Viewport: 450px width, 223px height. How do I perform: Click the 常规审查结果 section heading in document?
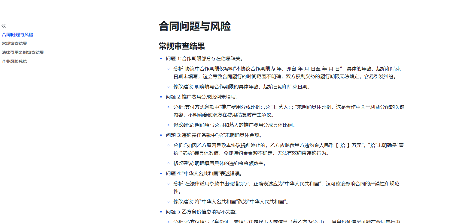coord(182,46)
